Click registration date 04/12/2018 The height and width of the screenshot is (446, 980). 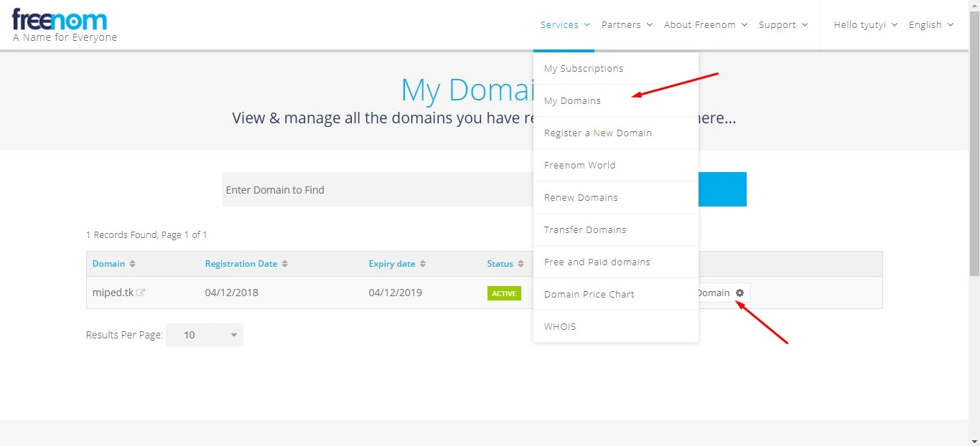[231, 293]
